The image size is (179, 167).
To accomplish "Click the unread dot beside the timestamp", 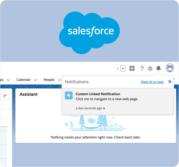I will click(x=104, y=108).
